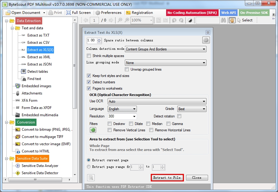Select Extract as TXT

38,35
